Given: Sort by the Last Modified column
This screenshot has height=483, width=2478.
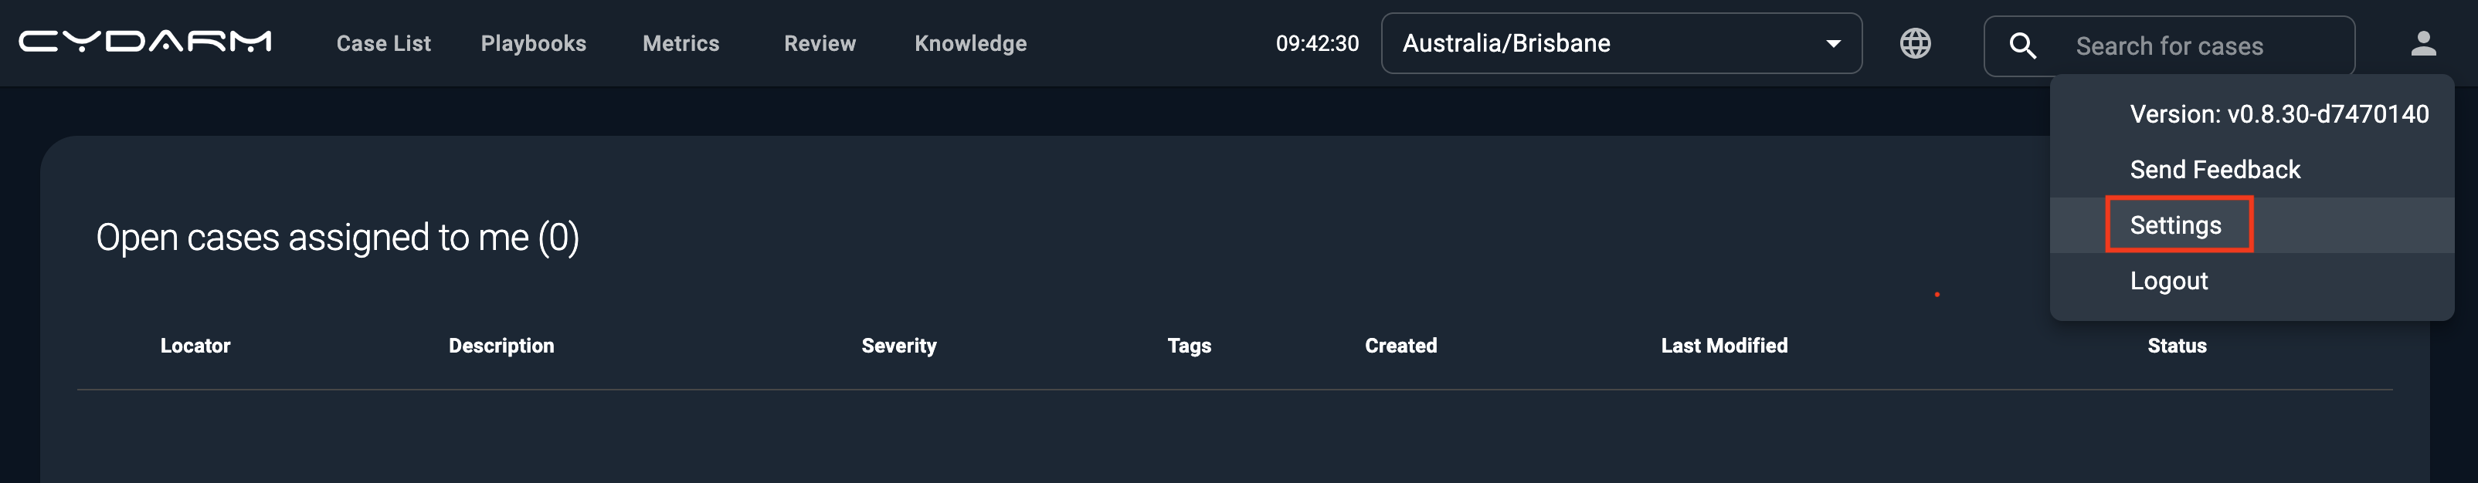Looking at the screenshot, I should (x=1724, y=346).
